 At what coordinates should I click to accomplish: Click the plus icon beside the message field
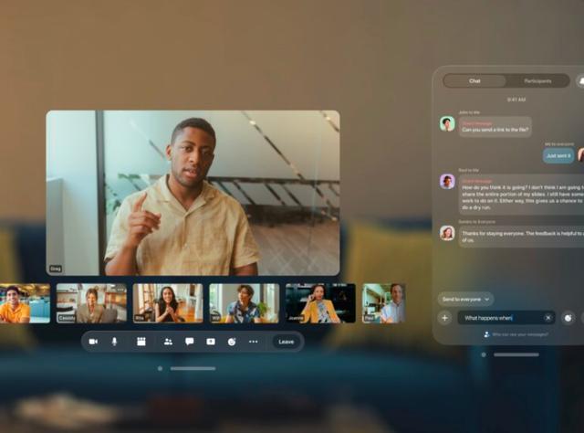click(444, 318)
